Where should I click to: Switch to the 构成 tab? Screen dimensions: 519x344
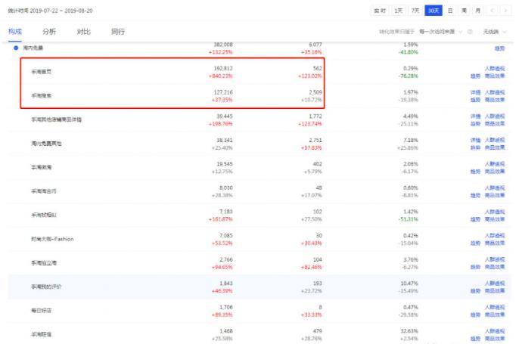[15, 32]
